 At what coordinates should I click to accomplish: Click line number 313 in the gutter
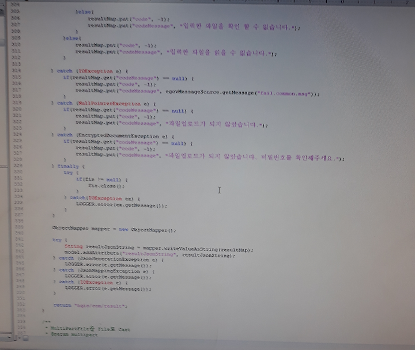[16, 64]
